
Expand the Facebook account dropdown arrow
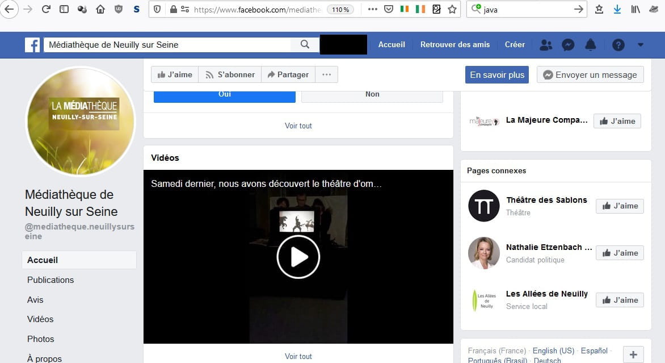[x=641, y=44]
